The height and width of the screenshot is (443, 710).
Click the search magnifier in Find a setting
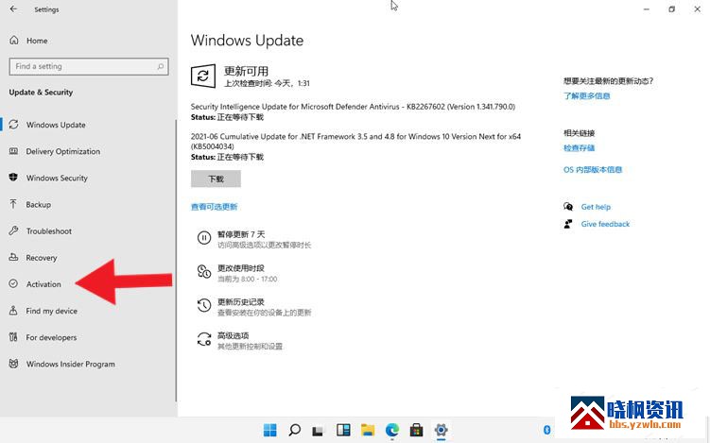161,66
